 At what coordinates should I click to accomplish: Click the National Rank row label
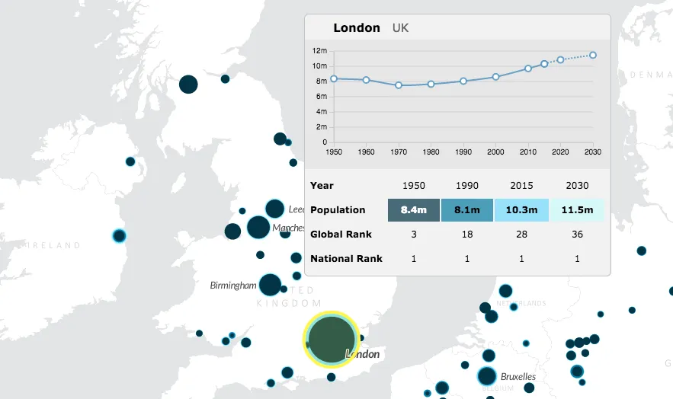tap(346, 259)
